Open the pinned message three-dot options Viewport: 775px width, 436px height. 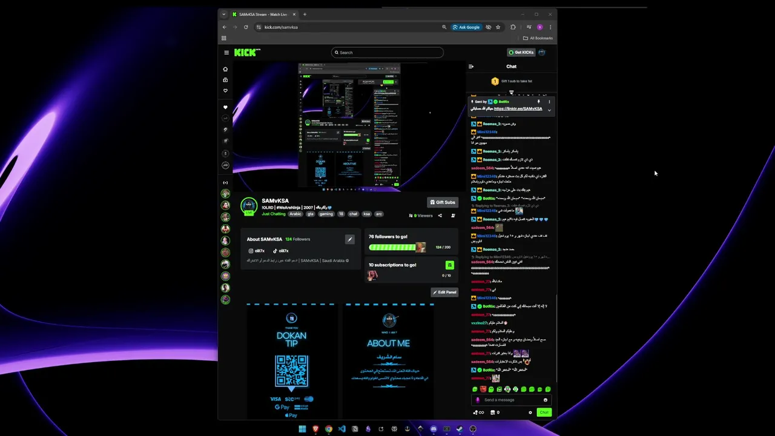[549, 102]
